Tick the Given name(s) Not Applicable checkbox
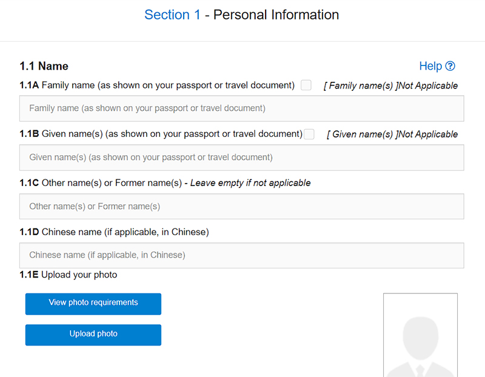 [309, 134]
